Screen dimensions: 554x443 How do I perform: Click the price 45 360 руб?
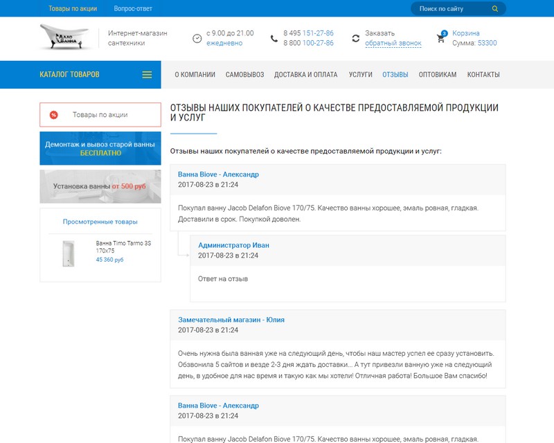pyautogui.click(x=110, y=260)
